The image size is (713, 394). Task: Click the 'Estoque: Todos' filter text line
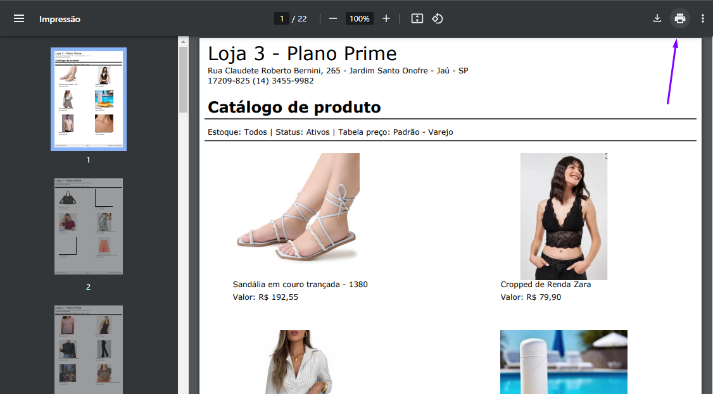tap(330, 132)
